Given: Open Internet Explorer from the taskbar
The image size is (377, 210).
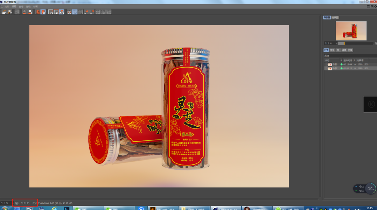Looking at the screenshot, I should tap(54, 208).
